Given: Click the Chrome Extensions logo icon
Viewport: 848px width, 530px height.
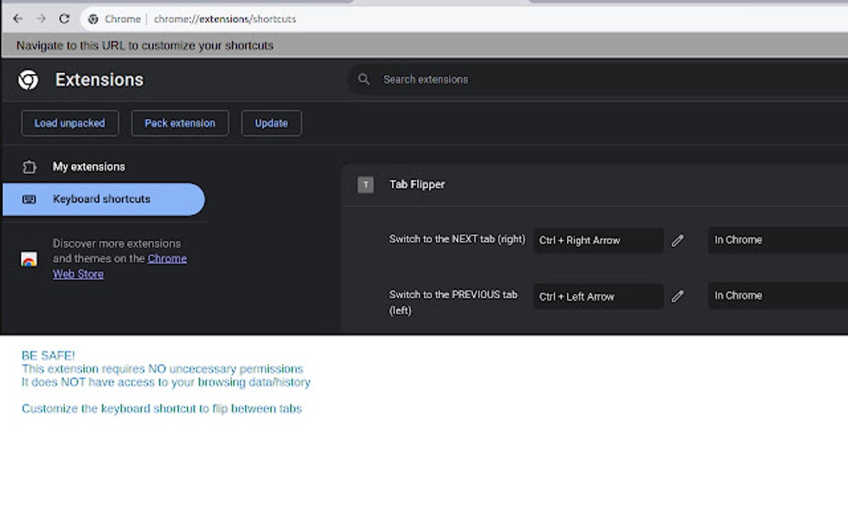Looking at the screenshot, I should pyautogui.click(x=27, y=79).
